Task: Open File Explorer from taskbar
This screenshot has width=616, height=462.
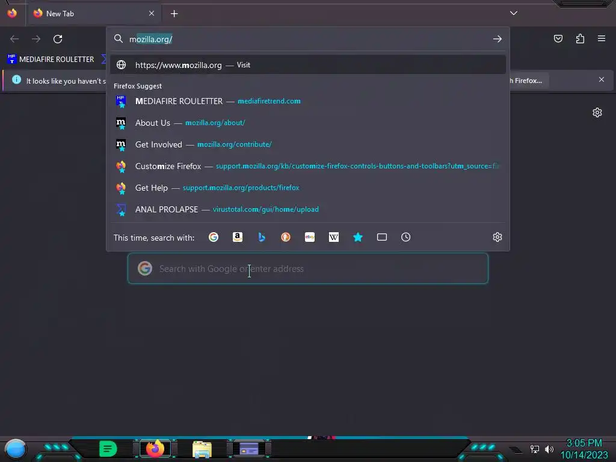Action: [x=202, y=449]
